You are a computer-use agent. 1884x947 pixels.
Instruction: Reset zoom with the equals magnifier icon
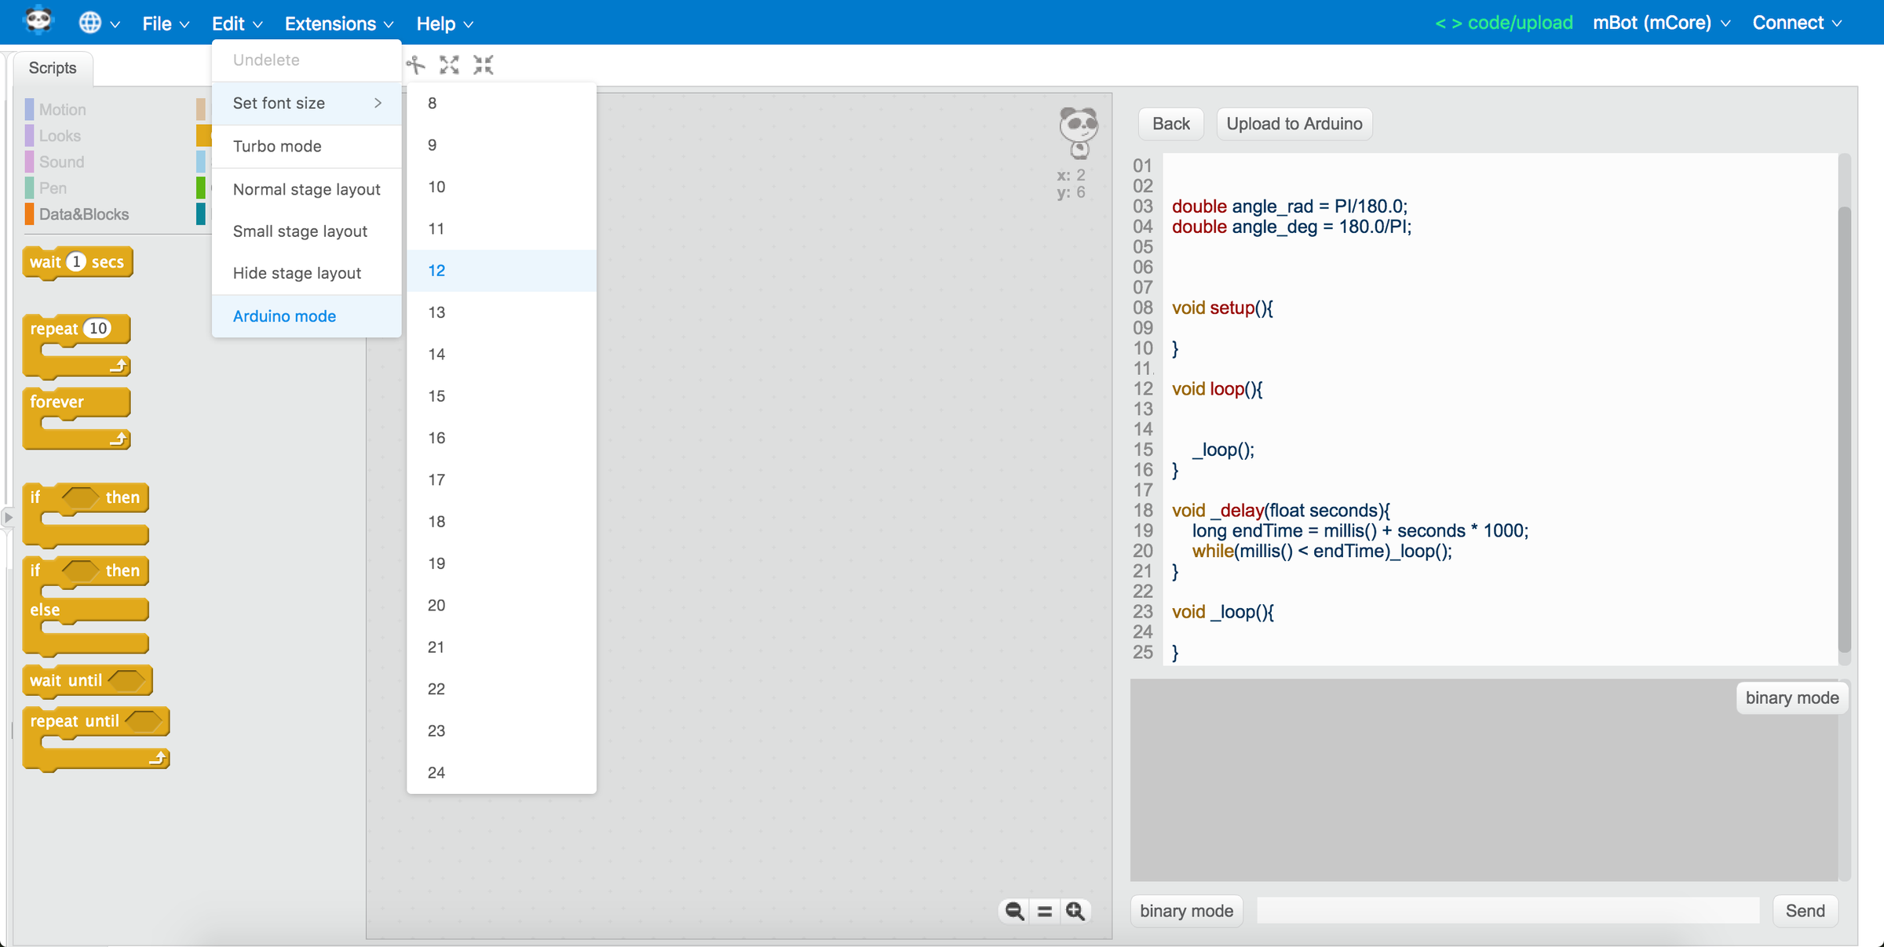pos(1044,911)
